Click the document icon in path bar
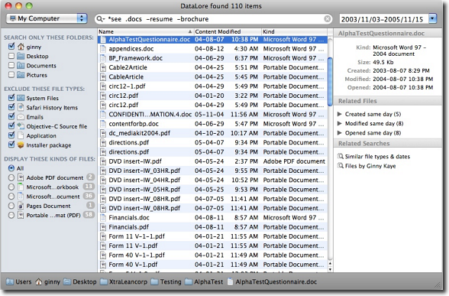Screen dimensions: 449x296 230,281
